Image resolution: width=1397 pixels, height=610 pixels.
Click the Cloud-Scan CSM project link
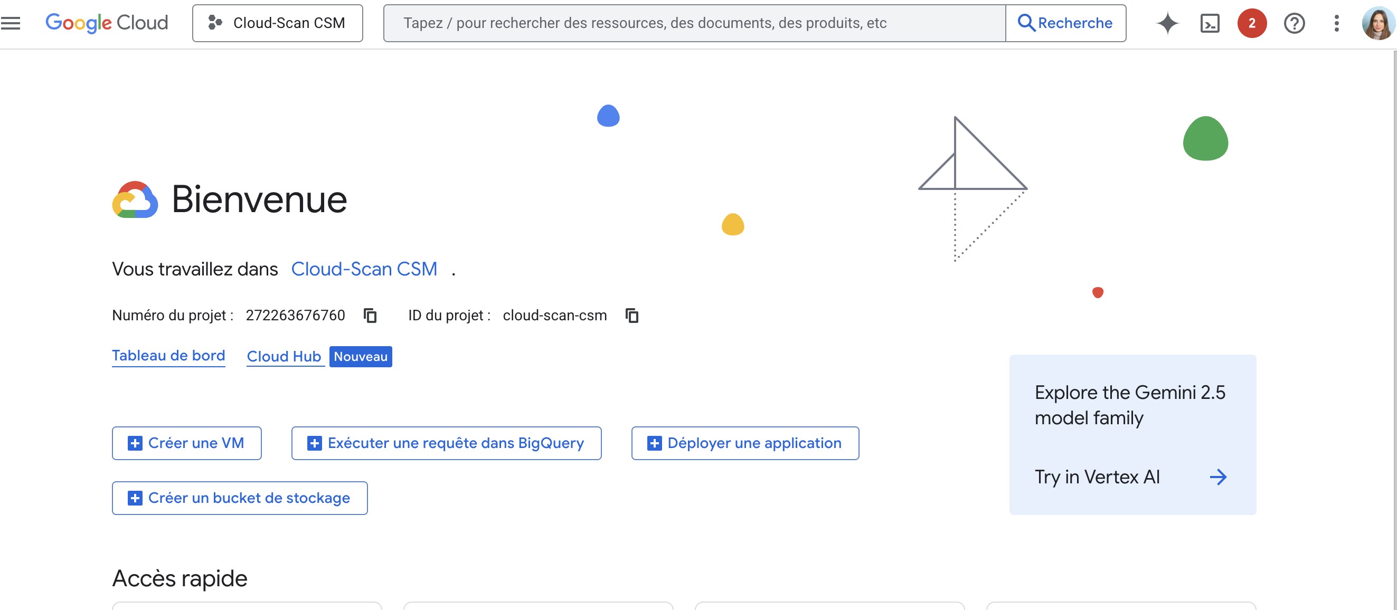[x=364, y=269]
